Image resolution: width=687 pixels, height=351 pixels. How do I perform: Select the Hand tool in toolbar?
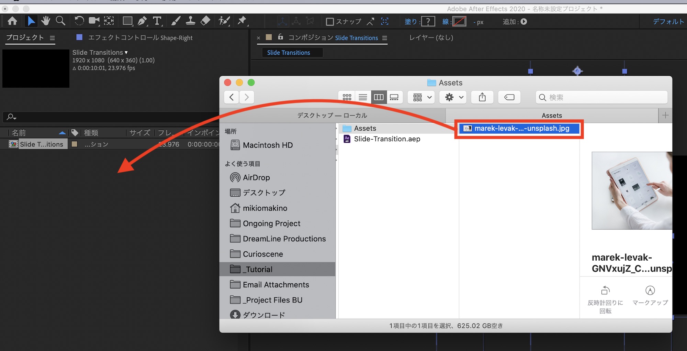45,21
